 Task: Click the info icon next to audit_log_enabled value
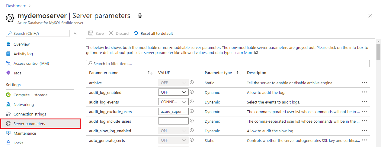click(192, 92)
